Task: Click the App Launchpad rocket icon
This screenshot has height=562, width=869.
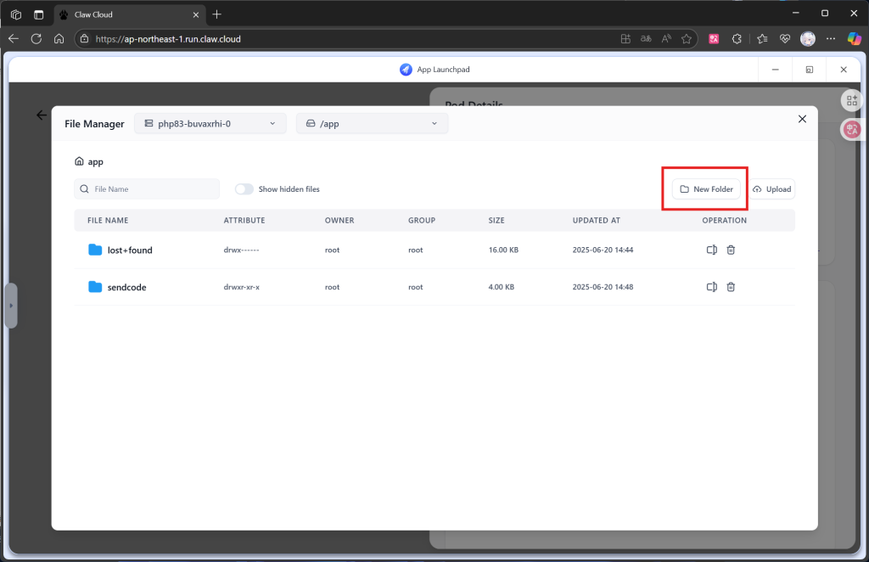Action: click(406, 70)
